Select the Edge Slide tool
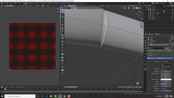The height and width of the screenshot is (98, 174). click(x=63, y=64)
